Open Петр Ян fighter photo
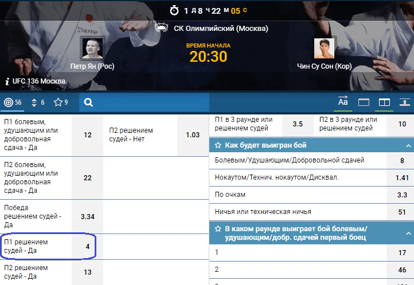Image resolution: width=414 pixels, height=285 pixels. pos(92,48)
